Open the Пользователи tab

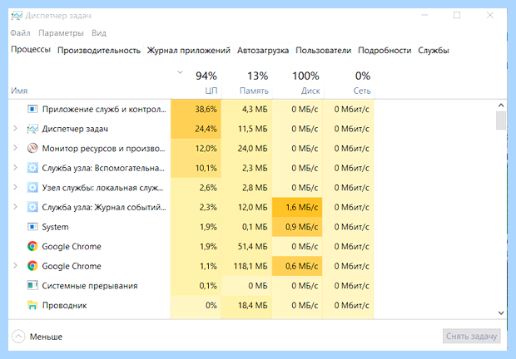pos(323,51)
